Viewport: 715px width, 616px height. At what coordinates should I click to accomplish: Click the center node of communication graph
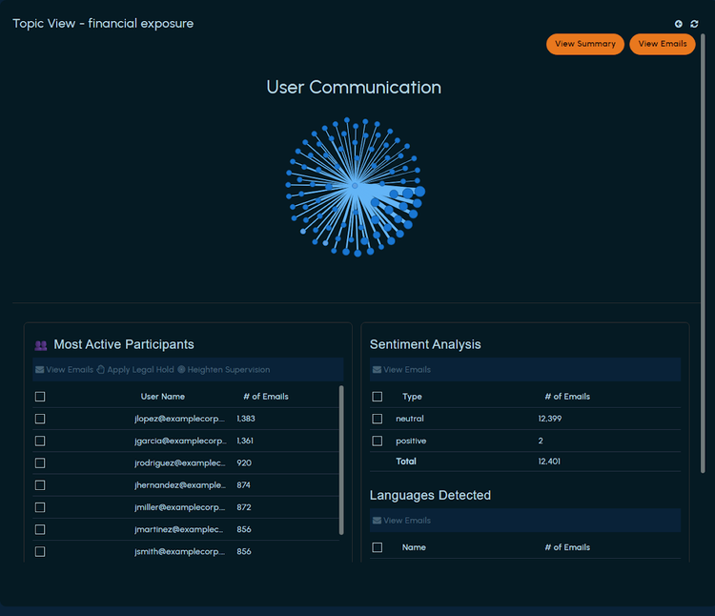point(355,186)
